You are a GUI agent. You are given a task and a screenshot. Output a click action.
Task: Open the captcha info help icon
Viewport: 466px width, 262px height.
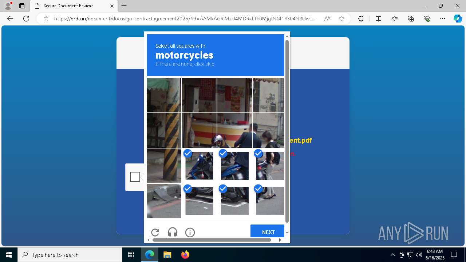tap(190, 233)
